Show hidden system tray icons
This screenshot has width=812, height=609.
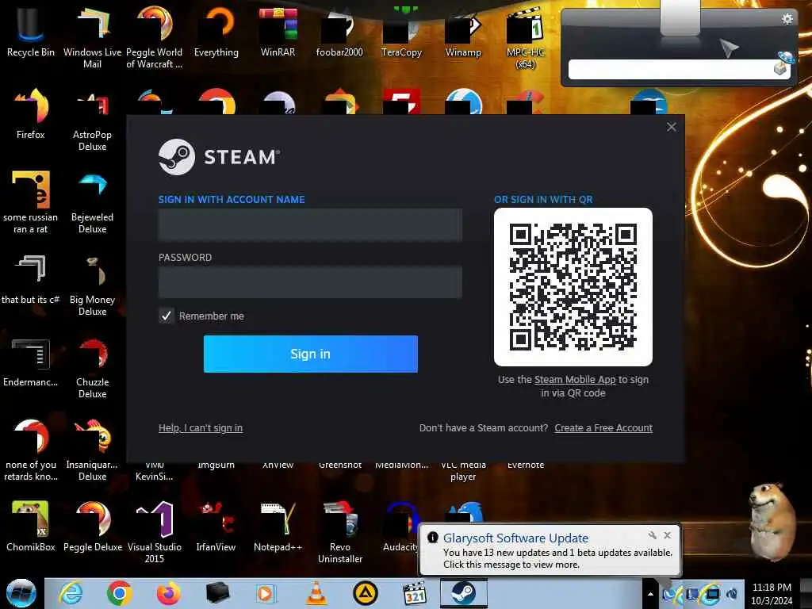pyautogui.click(x=650, y=594)
